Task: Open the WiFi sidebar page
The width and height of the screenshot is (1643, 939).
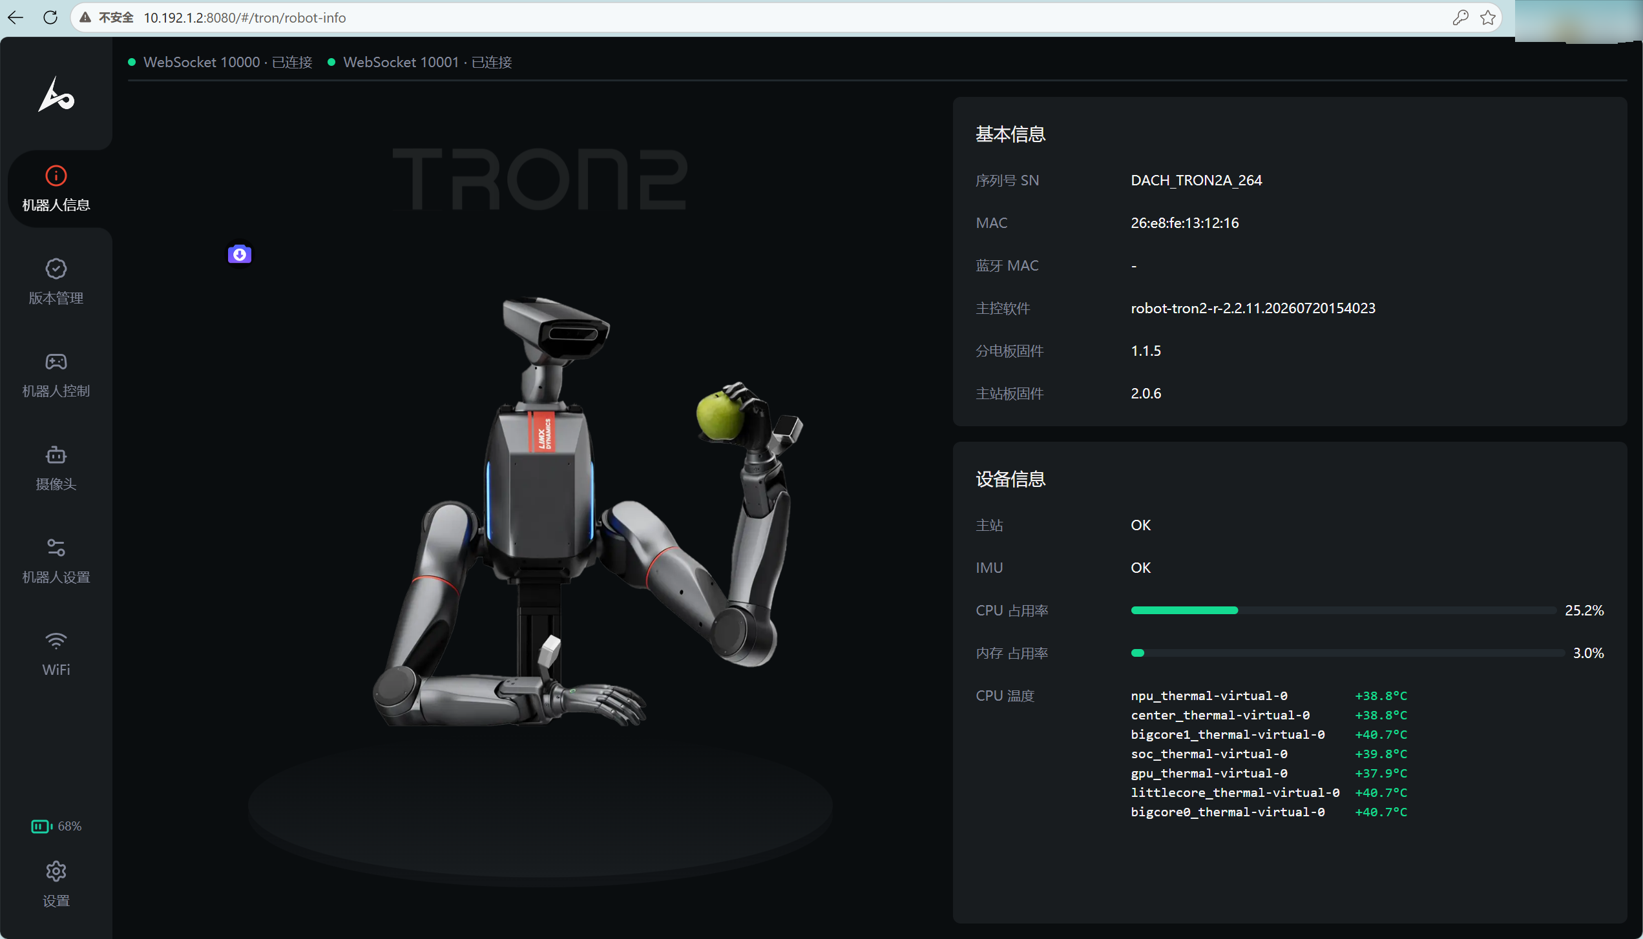Action: tap(56, 654)
